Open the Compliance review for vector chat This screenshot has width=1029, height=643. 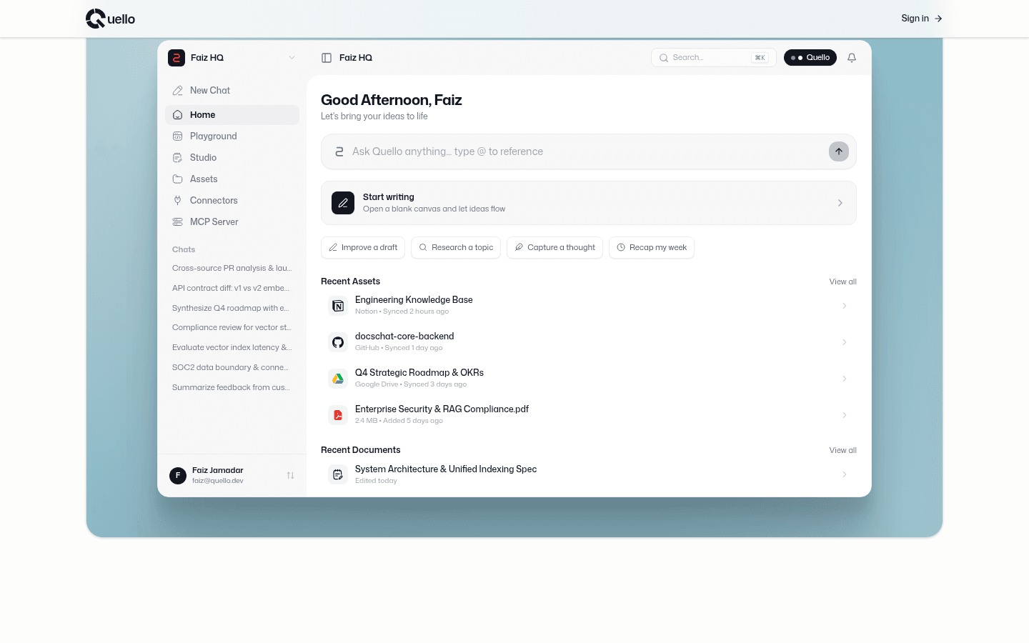coord(232,328)
